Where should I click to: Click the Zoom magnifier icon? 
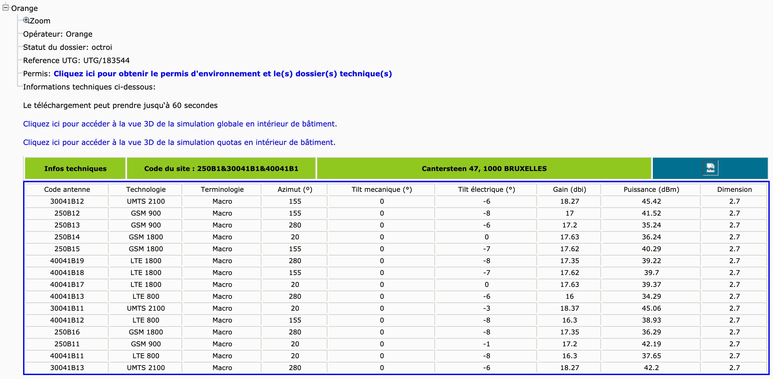[26, 20]
